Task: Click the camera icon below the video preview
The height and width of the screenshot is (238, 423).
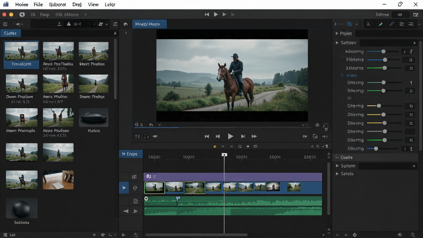Action: [x=155, y=136]
